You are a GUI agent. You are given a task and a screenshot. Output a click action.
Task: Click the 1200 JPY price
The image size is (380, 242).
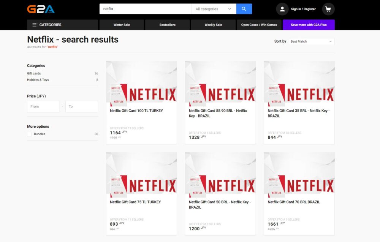coord(197,228)
